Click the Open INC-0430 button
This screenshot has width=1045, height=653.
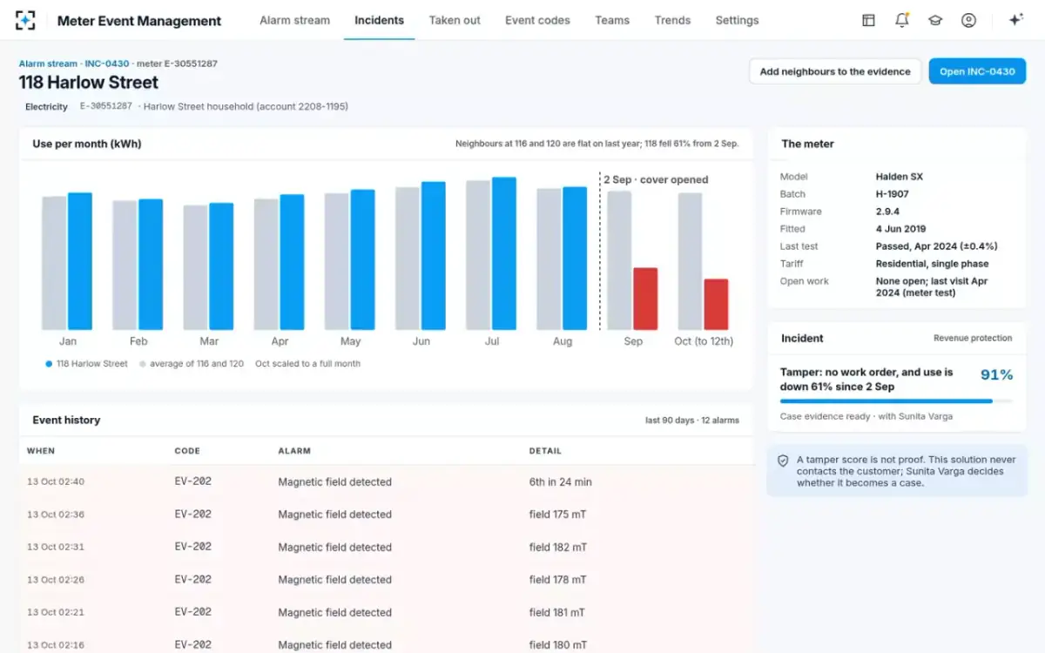click(977, 71)
